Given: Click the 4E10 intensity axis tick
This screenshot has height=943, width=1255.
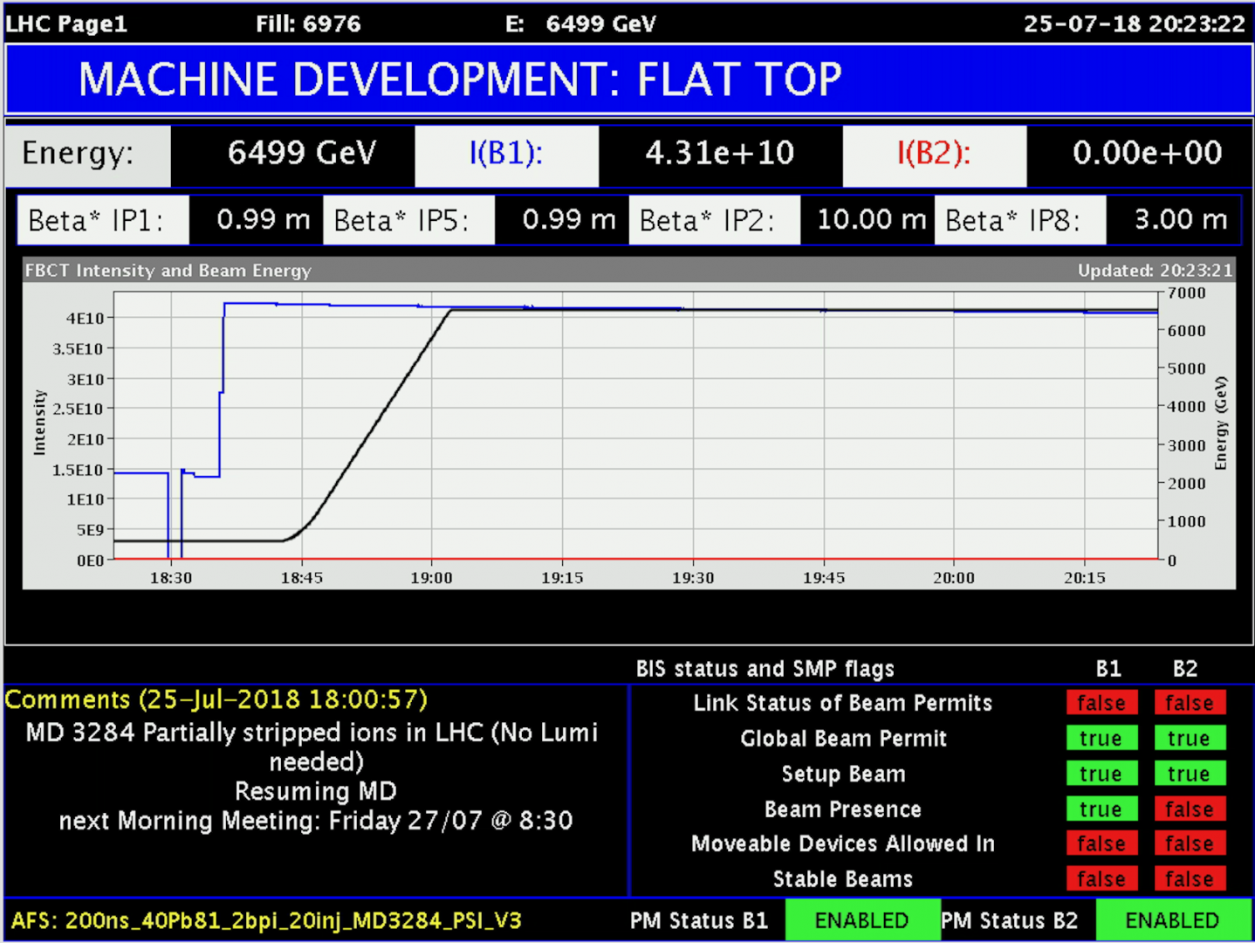Looking at the screenshot, I should (85, 319).
